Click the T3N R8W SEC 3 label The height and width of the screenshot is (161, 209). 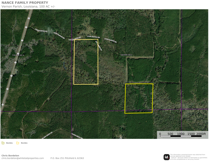click(126, 55)
